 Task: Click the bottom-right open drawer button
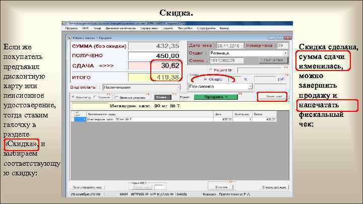[x=274, y=187]
